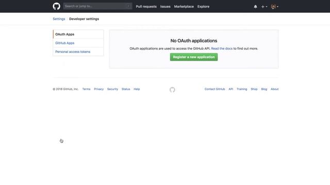Click the slash shortcut hint in search box
The width and height of the screenshot is (330, 185).
click(x=128, y=6)
